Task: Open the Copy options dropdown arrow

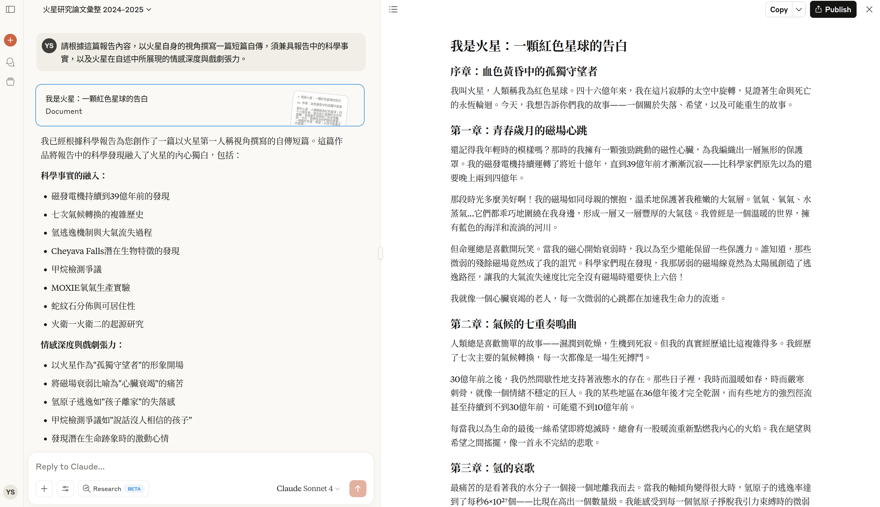Action: tap(799, 9)
